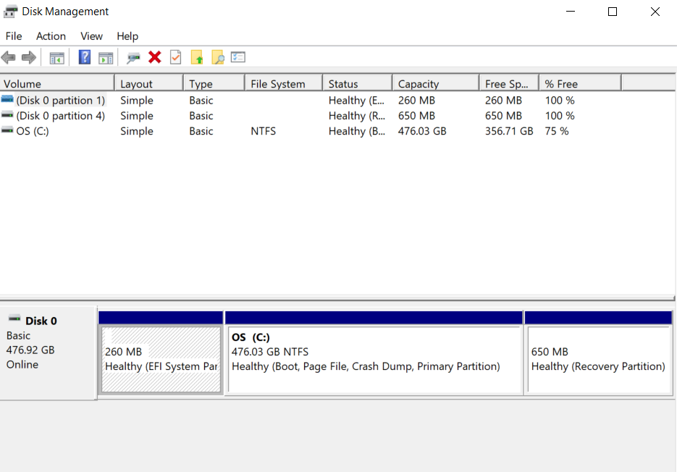
Task: Open the File menu
Action: coord(14,36)
